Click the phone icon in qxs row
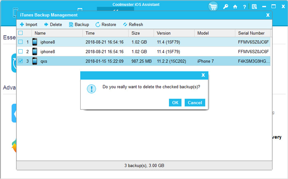Image resolution: width=288 pixels, height=179 pixels. point(35,61)
